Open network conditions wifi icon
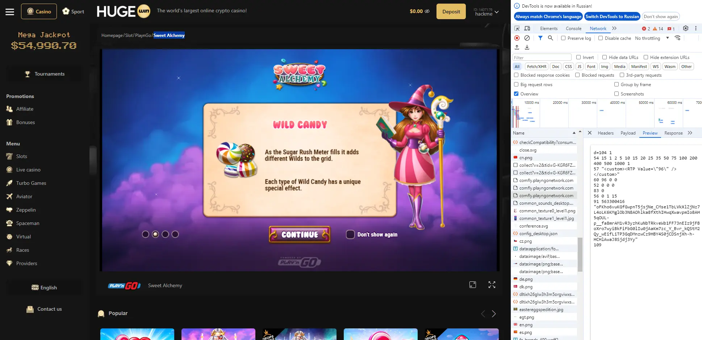 point(677,38)
